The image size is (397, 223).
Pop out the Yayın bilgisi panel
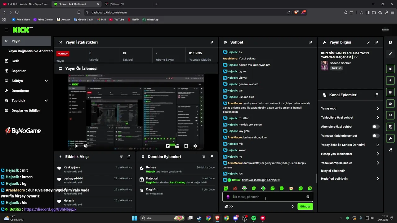pos(376,42)
